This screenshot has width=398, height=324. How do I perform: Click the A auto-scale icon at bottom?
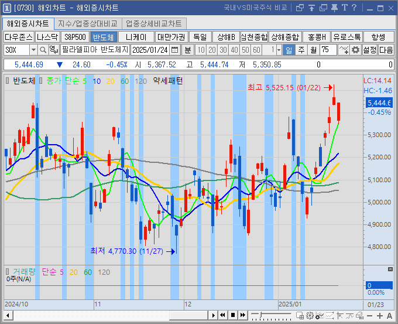[389, 316]
